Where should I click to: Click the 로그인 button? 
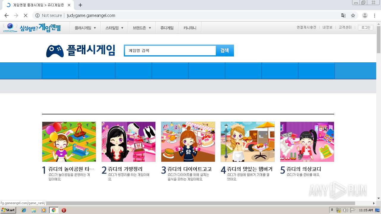[x=366, y=27]
